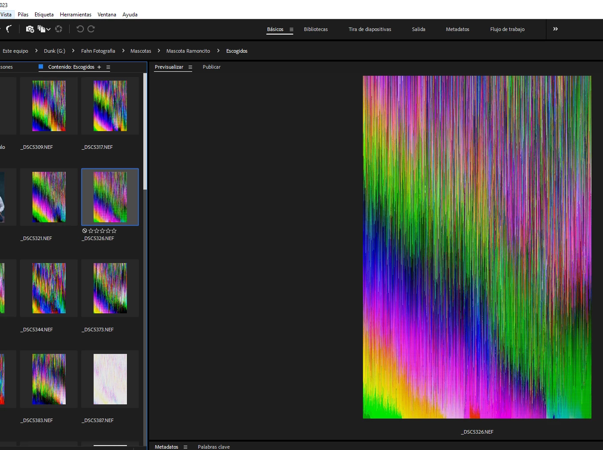The height and width of the screenshot is (450, 603).
Task: Open in Camera Raw aperture icon
Action: point(59,29)
